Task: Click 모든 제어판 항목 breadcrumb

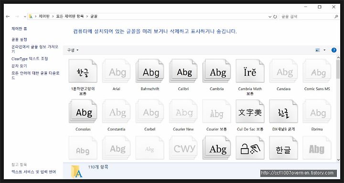Action: [70, 16]
